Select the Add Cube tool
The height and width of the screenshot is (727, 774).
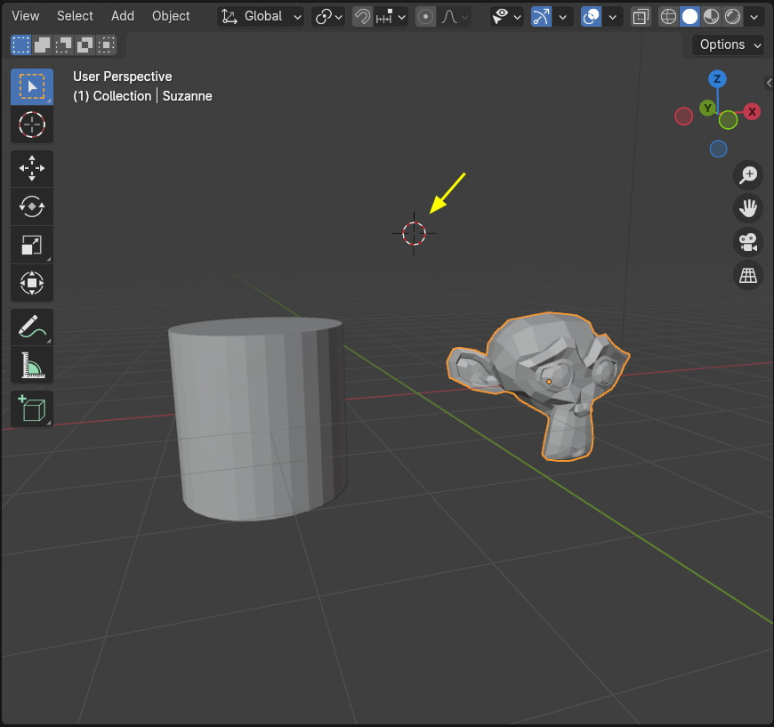click(32, 409)
